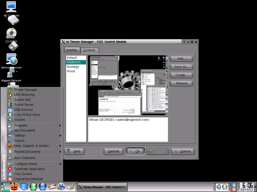Click the Click-N-Run running man taskbar icon
The height and width of the screenshot is (192, 257).
33,186
